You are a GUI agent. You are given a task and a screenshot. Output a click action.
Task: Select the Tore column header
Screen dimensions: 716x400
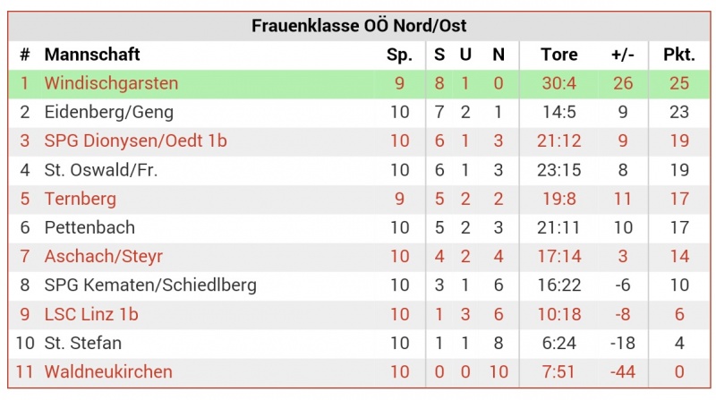tap(558, 55)
